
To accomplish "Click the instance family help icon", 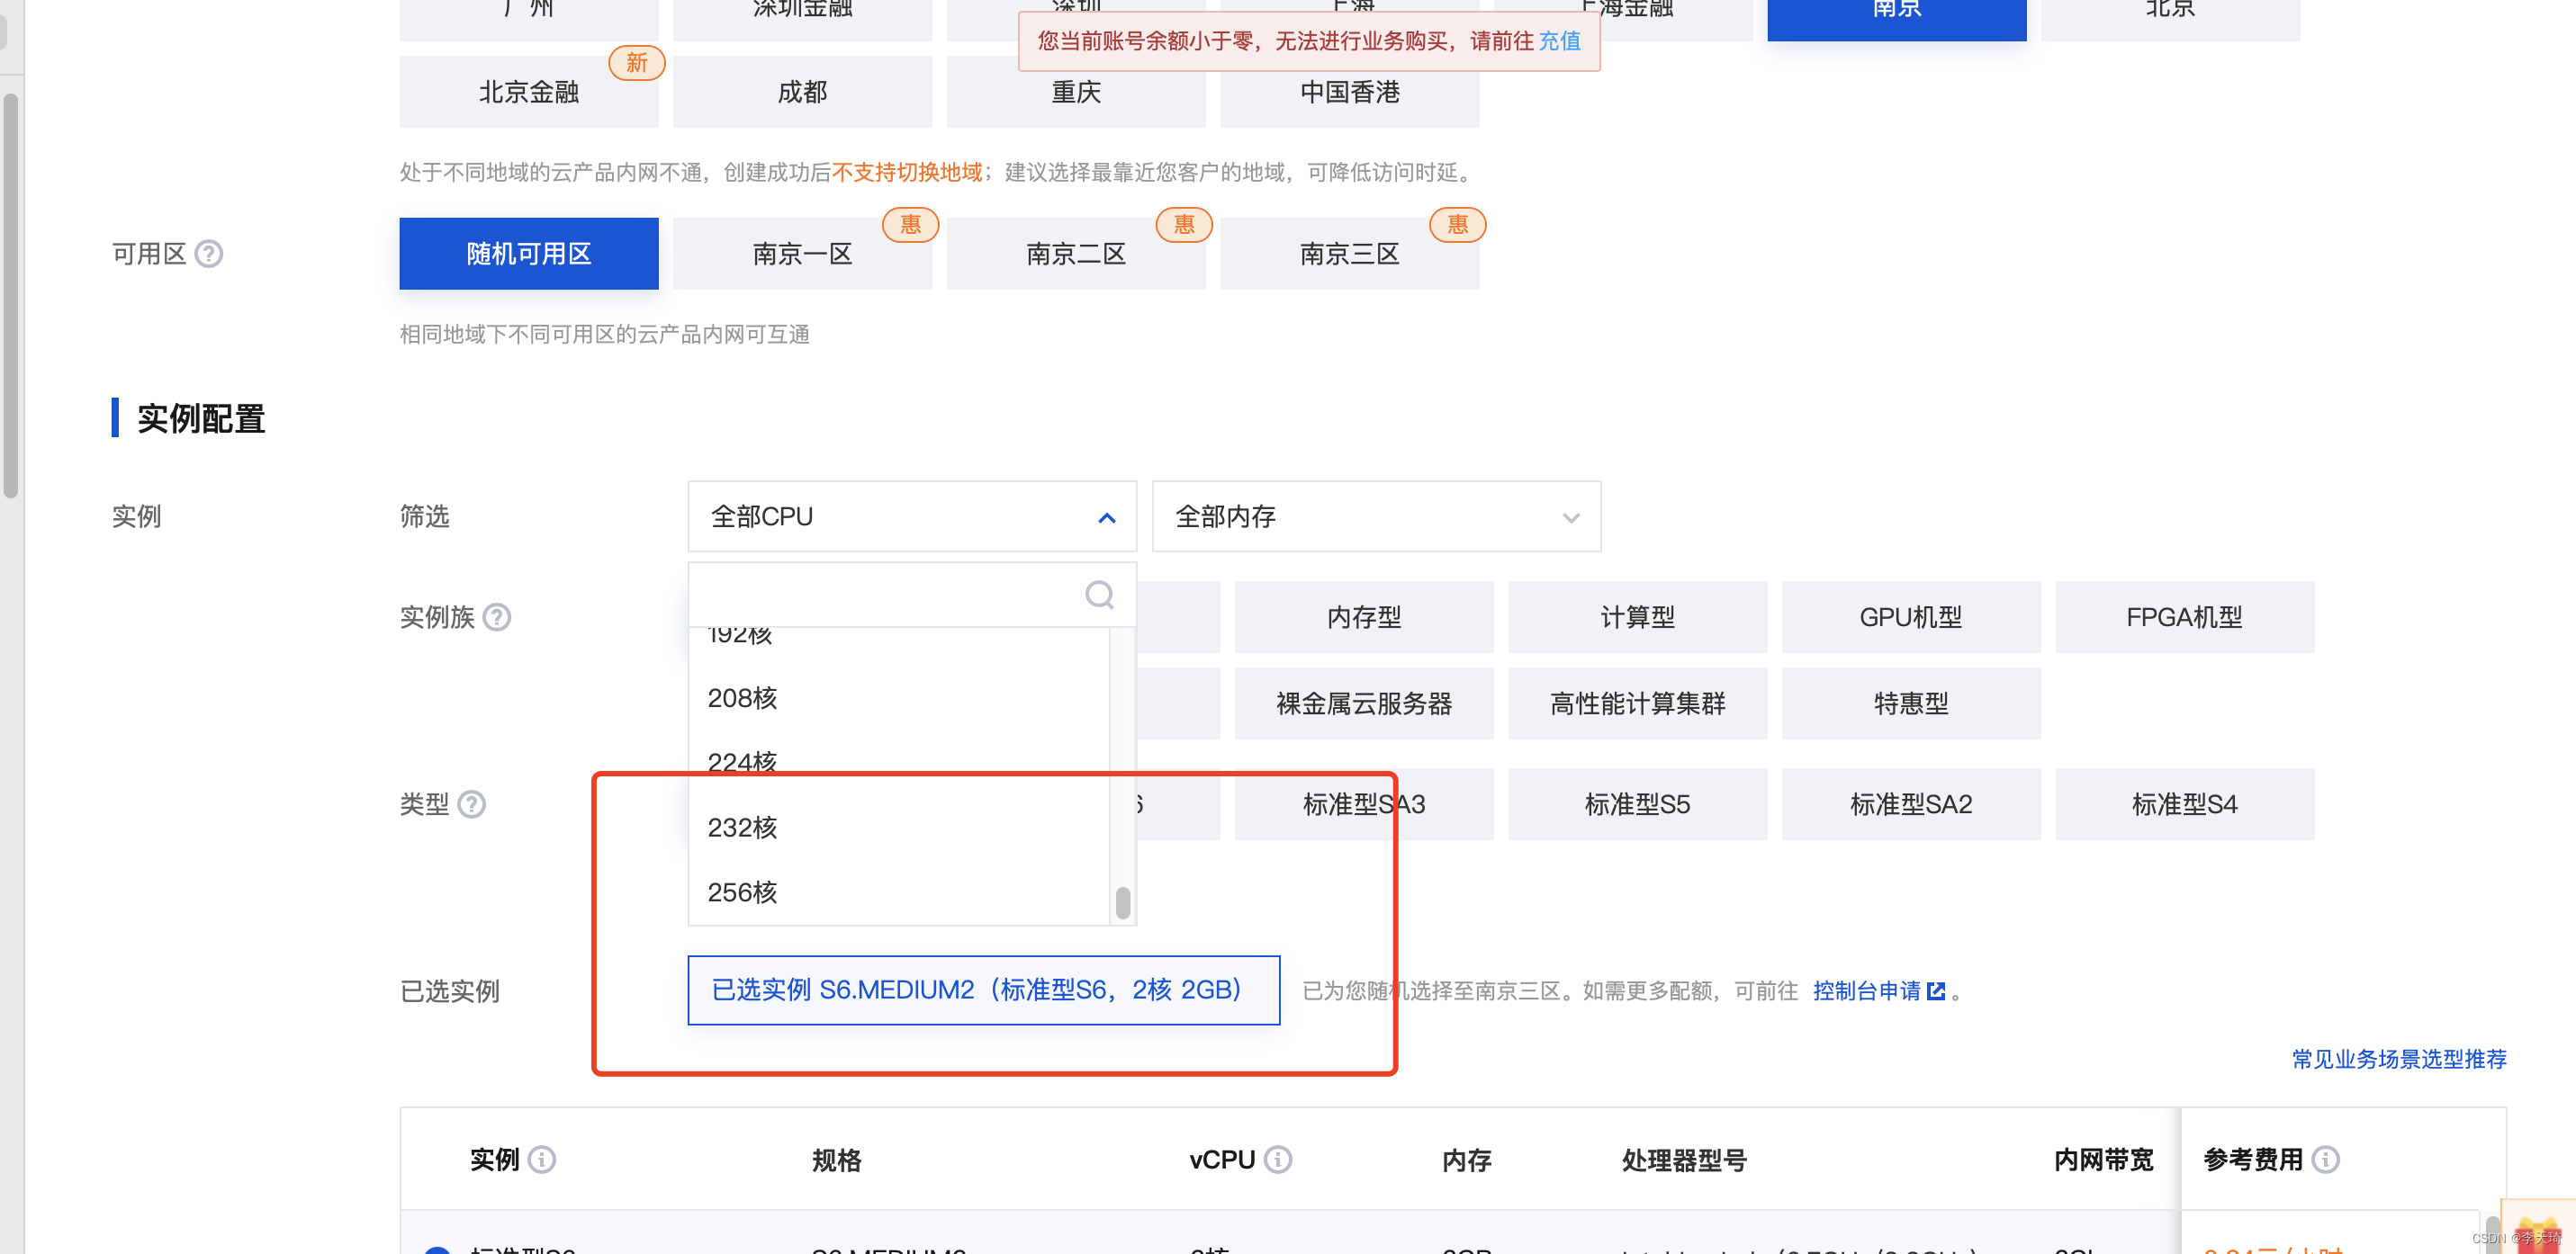I will tap(497, 617).
